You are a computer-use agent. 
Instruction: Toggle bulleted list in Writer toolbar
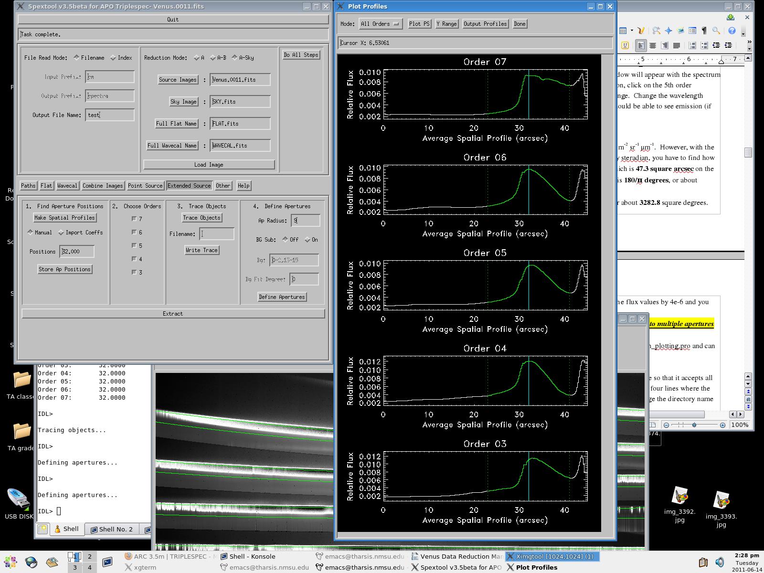(x=704, y=45)
